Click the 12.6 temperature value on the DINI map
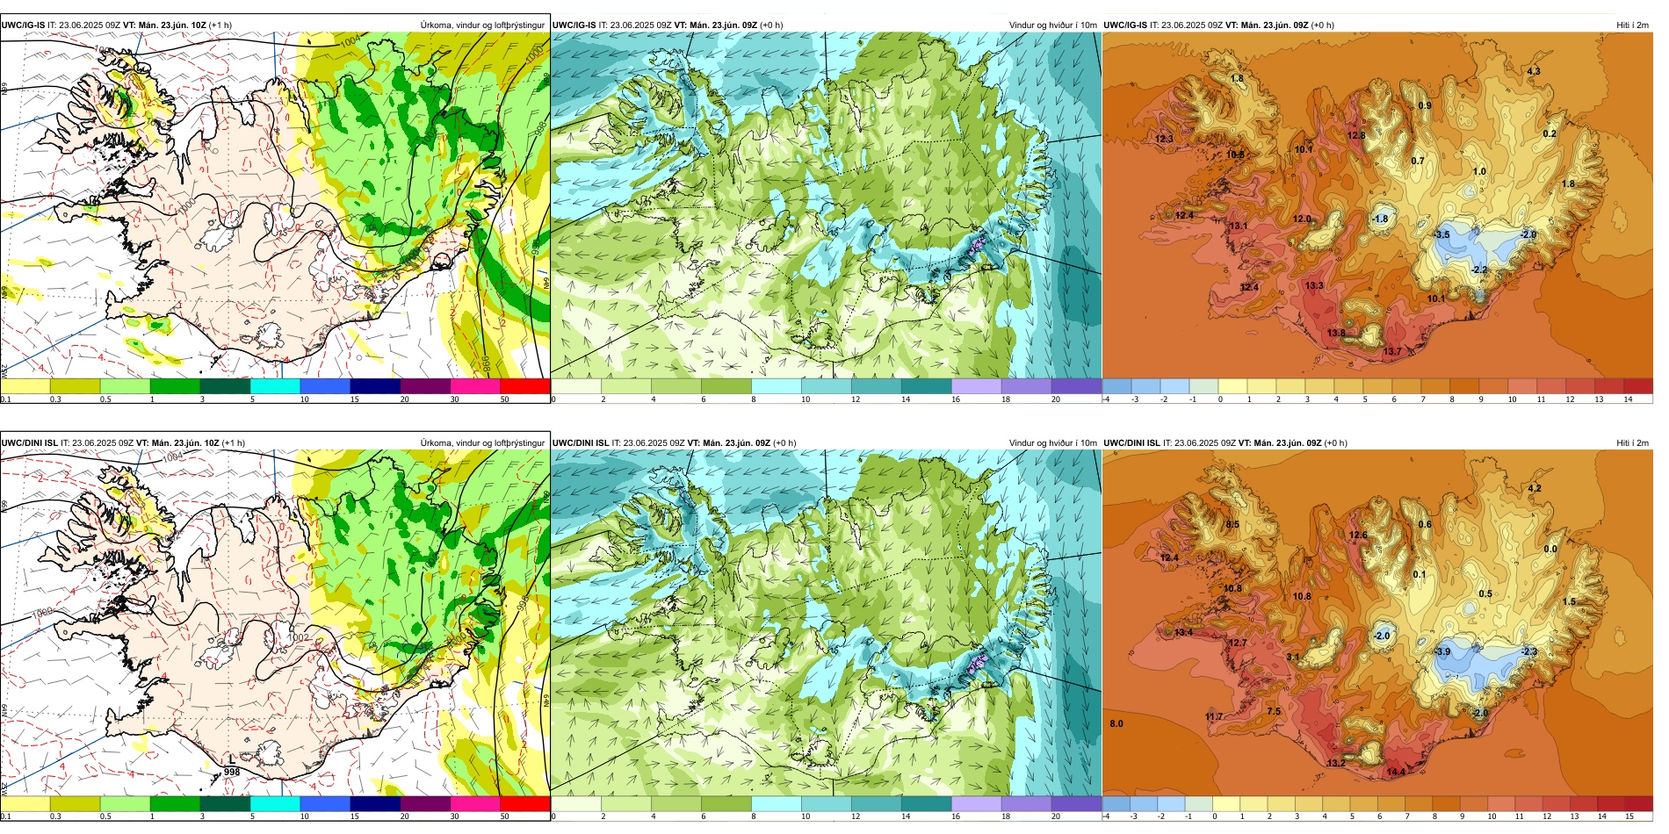Screen dimensions: 1669x834 [1358, 535]
